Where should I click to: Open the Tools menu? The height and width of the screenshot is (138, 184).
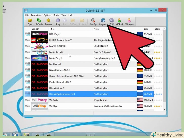pos(56,15)
